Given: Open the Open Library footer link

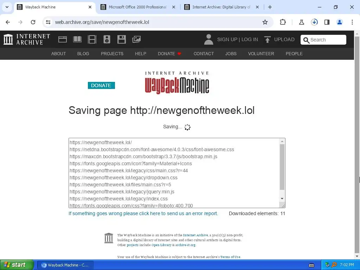Looking at the screenshot, I should pyautogui.click(x=161, y=245).
